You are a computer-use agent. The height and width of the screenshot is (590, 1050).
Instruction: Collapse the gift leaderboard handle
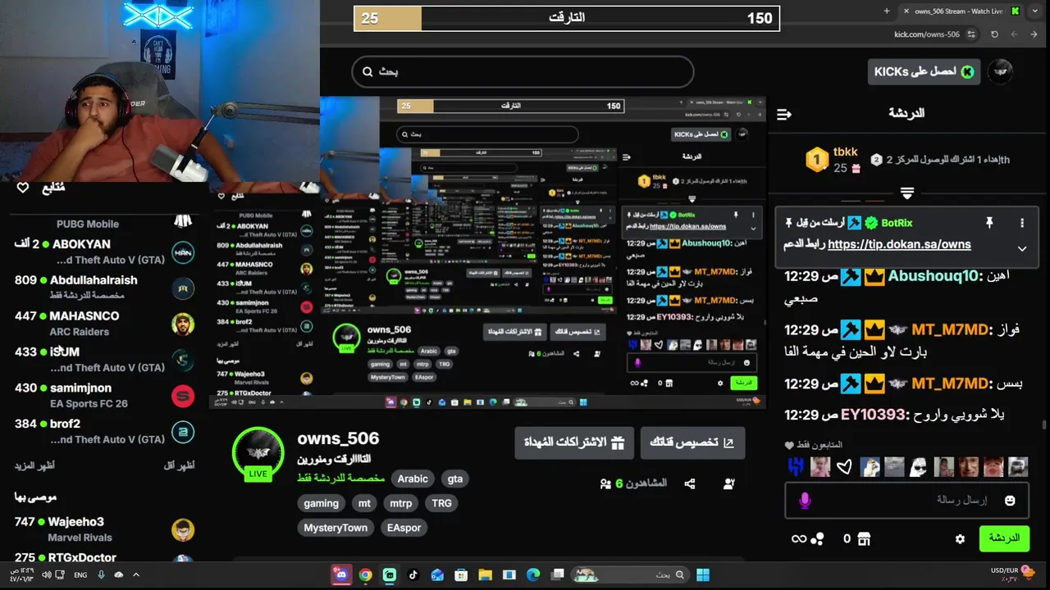click(906, 193)
